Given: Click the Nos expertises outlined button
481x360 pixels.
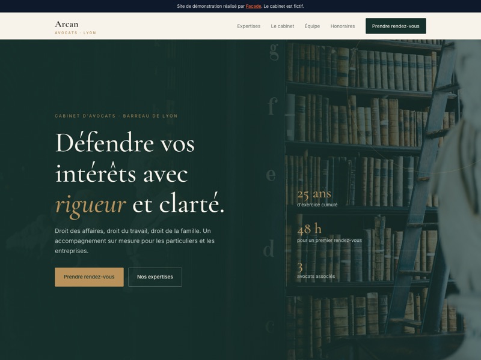Looking at the screenshot, I should click(155, 277).
